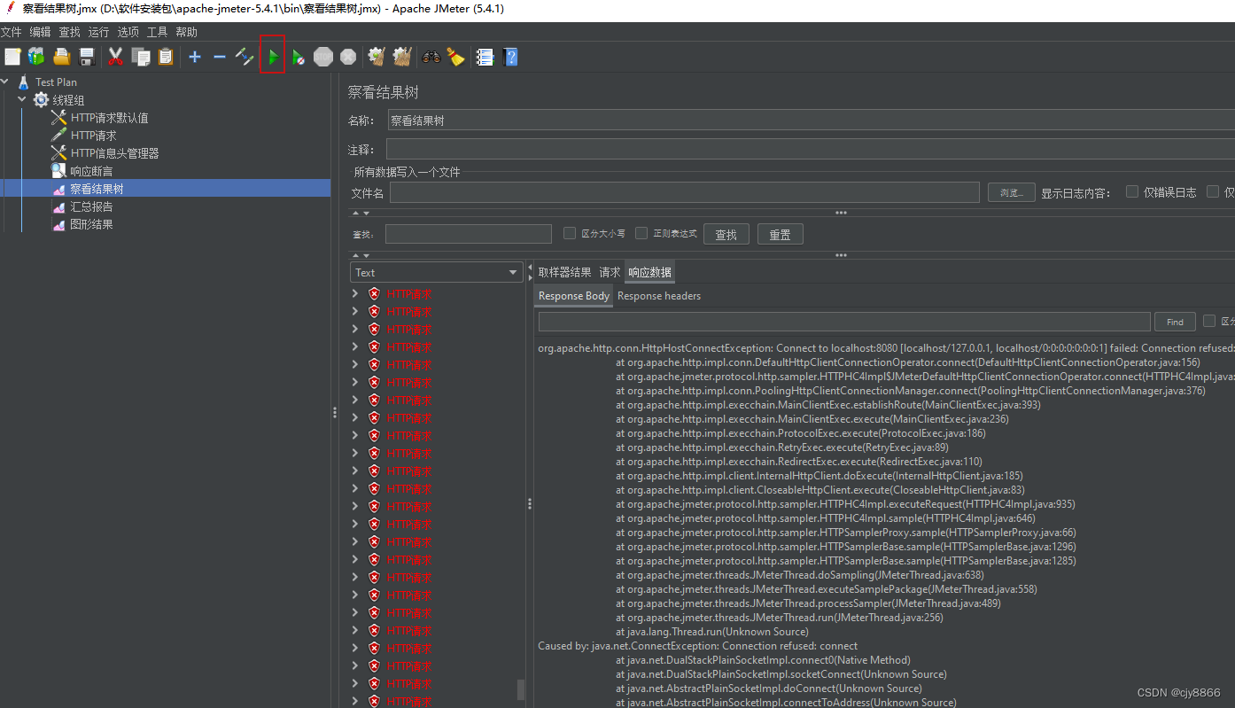Select 图形结果 in the tree
Viewport: 1235px width, 708px height.
91,224
